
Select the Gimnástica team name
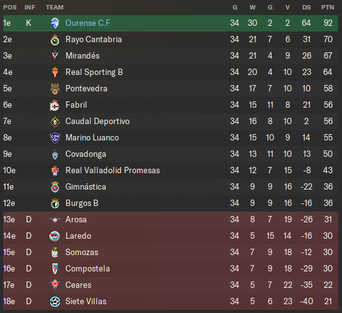(x=85, y=187)
